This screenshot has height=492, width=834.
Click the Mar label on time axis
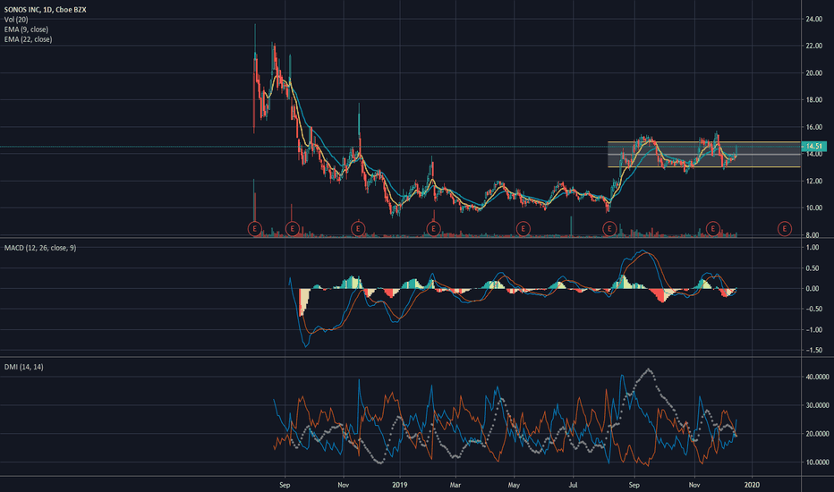tap(455, 485)
